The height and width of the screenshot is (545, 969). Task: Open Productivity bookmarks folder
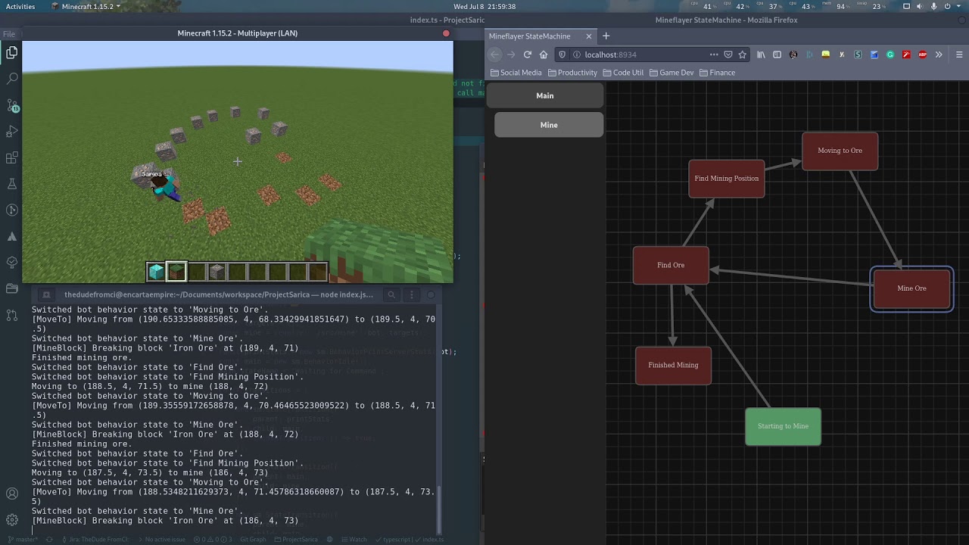pos(572,73)
